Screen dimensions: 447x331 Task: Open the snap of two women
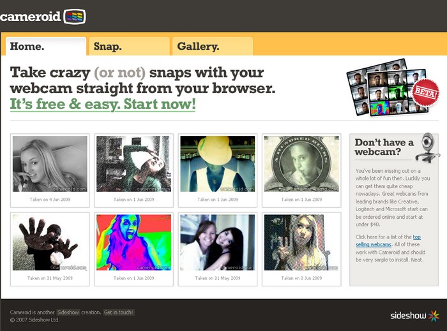(x=218, y=242)
